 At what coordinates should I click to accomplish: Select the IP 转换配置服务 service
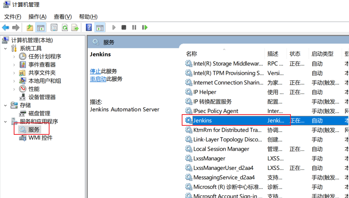[267, 102]
